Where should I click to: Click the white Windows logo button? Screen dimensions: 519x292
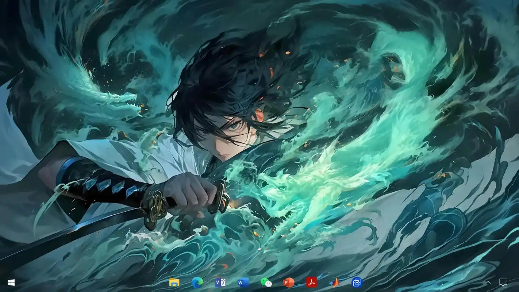pos(11,283)
